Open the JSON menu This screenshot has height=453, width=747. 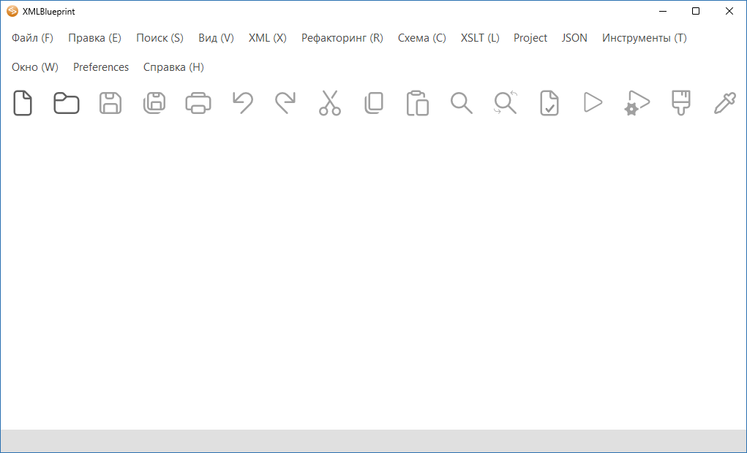coord(574,37)
